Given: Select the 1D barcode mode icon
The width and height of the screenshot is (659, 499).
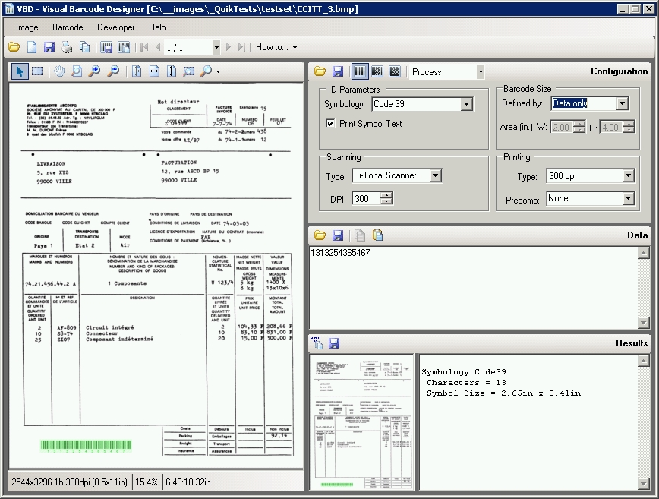Looking at the screenshot, I should click(x=358, y=71).
